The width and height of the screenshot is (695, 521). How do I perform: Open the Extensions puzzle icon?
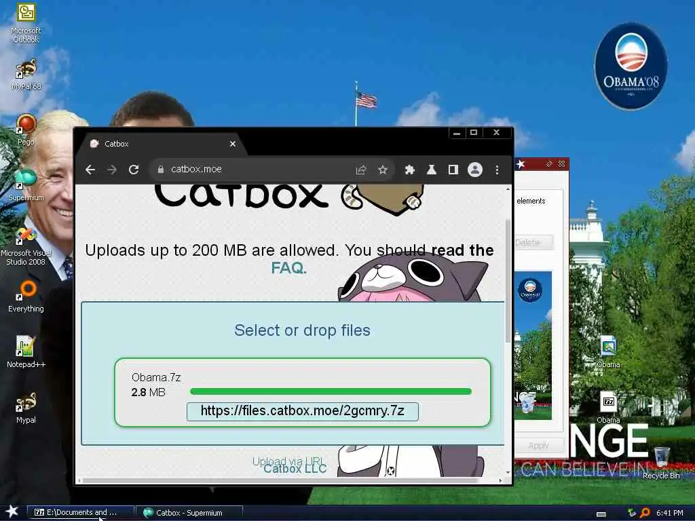click(409, 170)
